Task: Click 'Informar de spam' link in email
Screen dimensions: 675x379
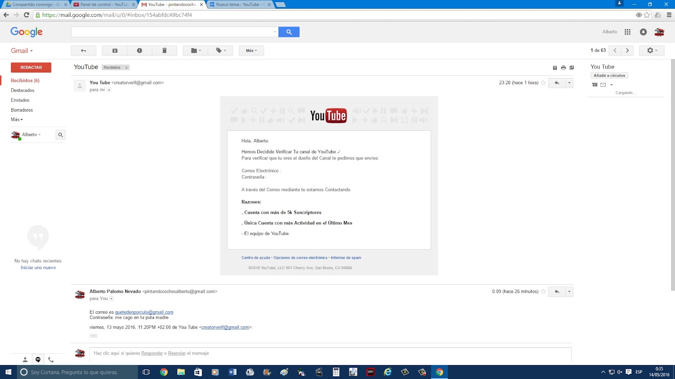Action: pyautogui.click(x=346, y=258)
